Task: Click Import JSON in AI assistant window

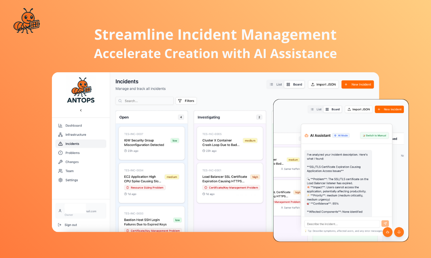Action: click(x=359, y=109)
